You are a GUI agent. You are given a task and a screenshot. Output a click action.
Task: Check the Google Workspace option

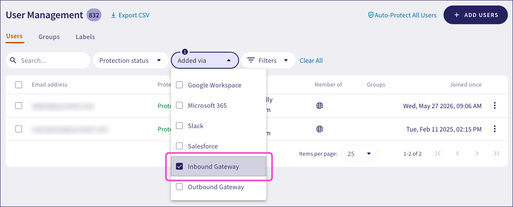pyautogui.click(x=180, y=85)
